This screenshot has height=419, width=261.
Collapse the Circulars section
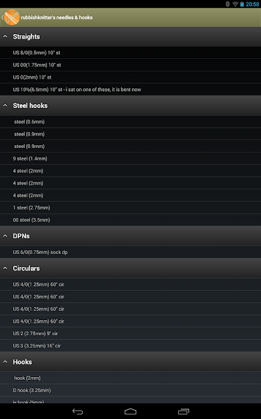(x=130, y=268)
